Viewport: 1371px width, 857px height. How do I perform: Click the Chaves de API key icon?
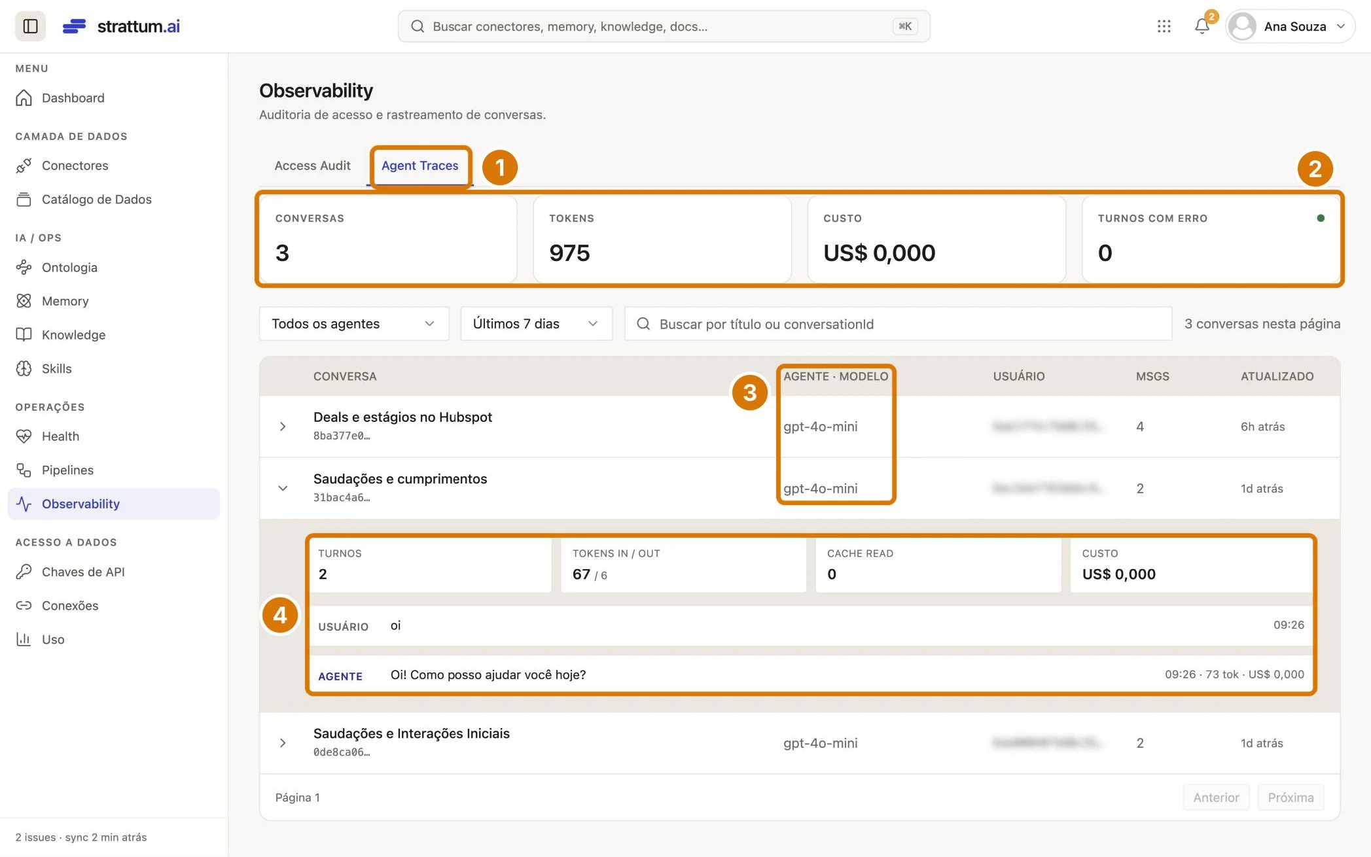24,572
